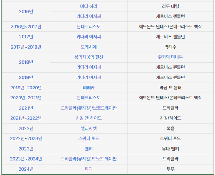Open the 2019년 year link
This screenshot has width=215, height=175.
tap(26, 78)
